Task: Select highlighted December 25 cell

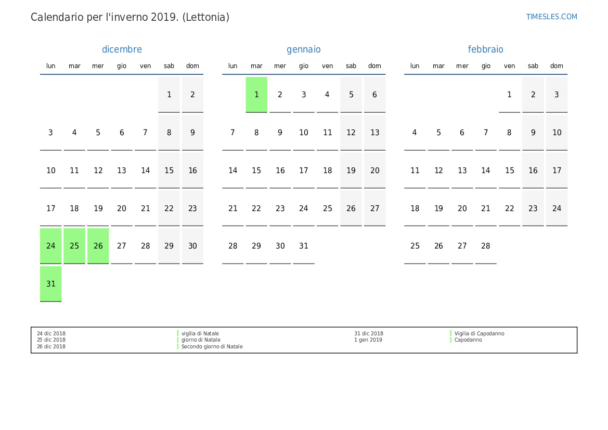Action: [x=74, y=246]
